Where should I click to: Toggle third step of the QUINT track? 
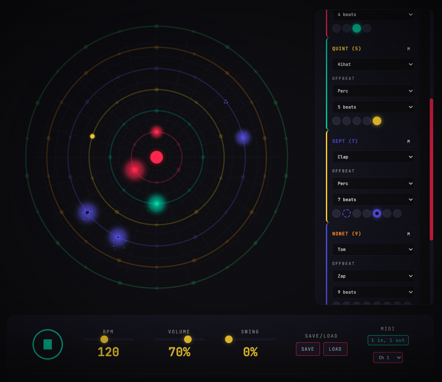357,121
